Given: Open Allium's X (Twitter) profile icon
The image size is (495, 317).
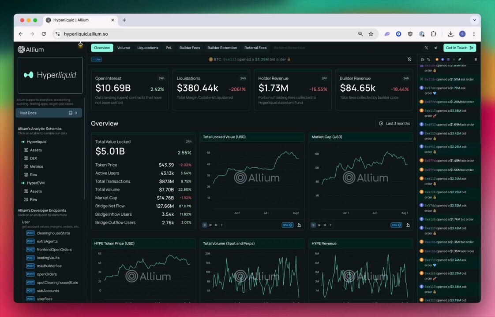Looking at the screenshot, I should tap(427, 48).
